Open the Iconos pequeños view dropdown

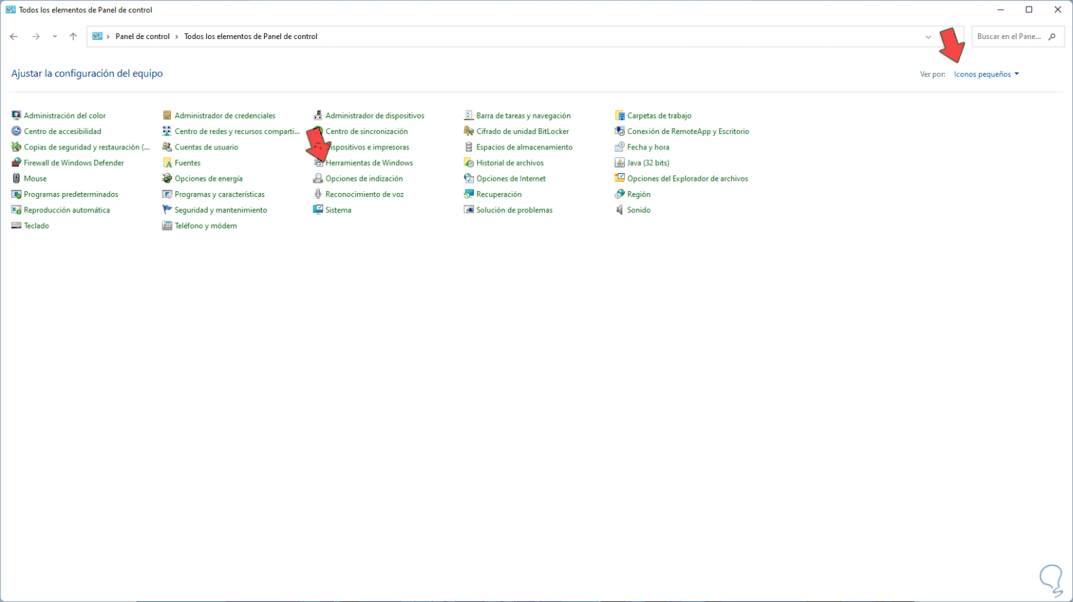click(x=987, y=74)
